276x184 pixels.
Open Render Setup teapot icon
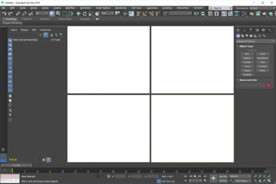252,14
